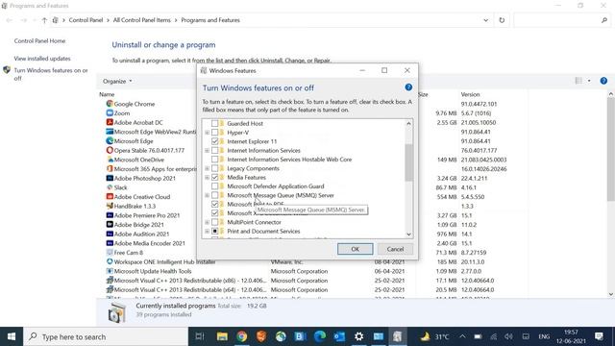Click the Adobe Creative Cloud icon

tap(110, 196)
